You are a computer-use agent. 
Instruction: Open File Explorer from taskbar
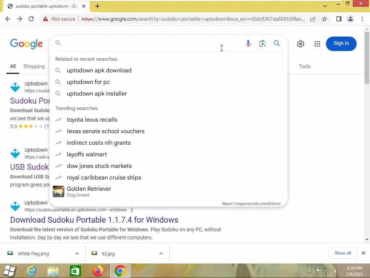tap(53, 271)
